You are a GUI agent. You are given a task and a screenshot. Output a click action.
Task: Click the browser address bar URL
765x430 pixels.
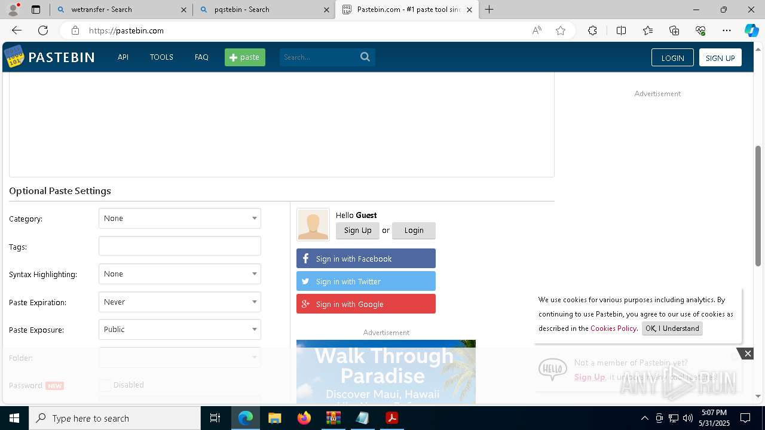(126, 30)
